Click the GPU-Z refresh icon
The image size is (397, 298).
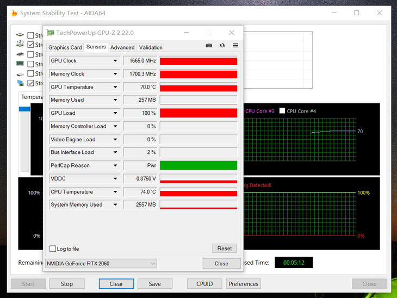pos(222,45)
